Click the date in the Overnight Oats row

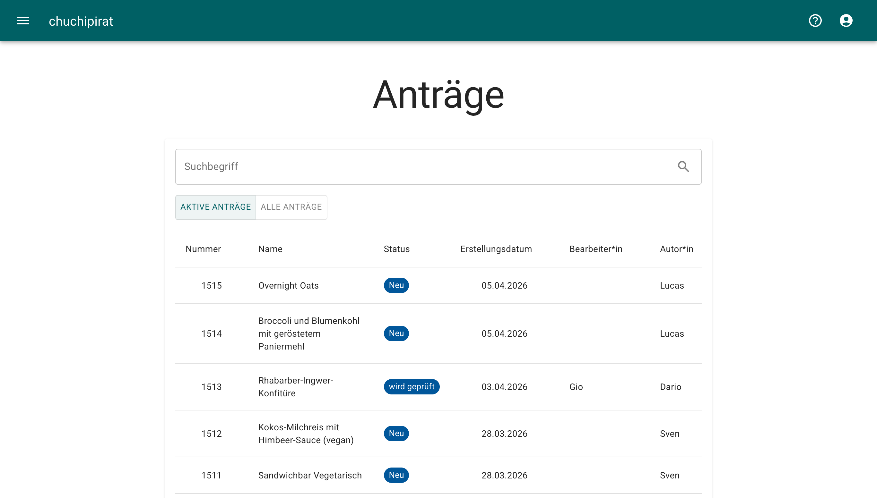click(x=504, y=286)
